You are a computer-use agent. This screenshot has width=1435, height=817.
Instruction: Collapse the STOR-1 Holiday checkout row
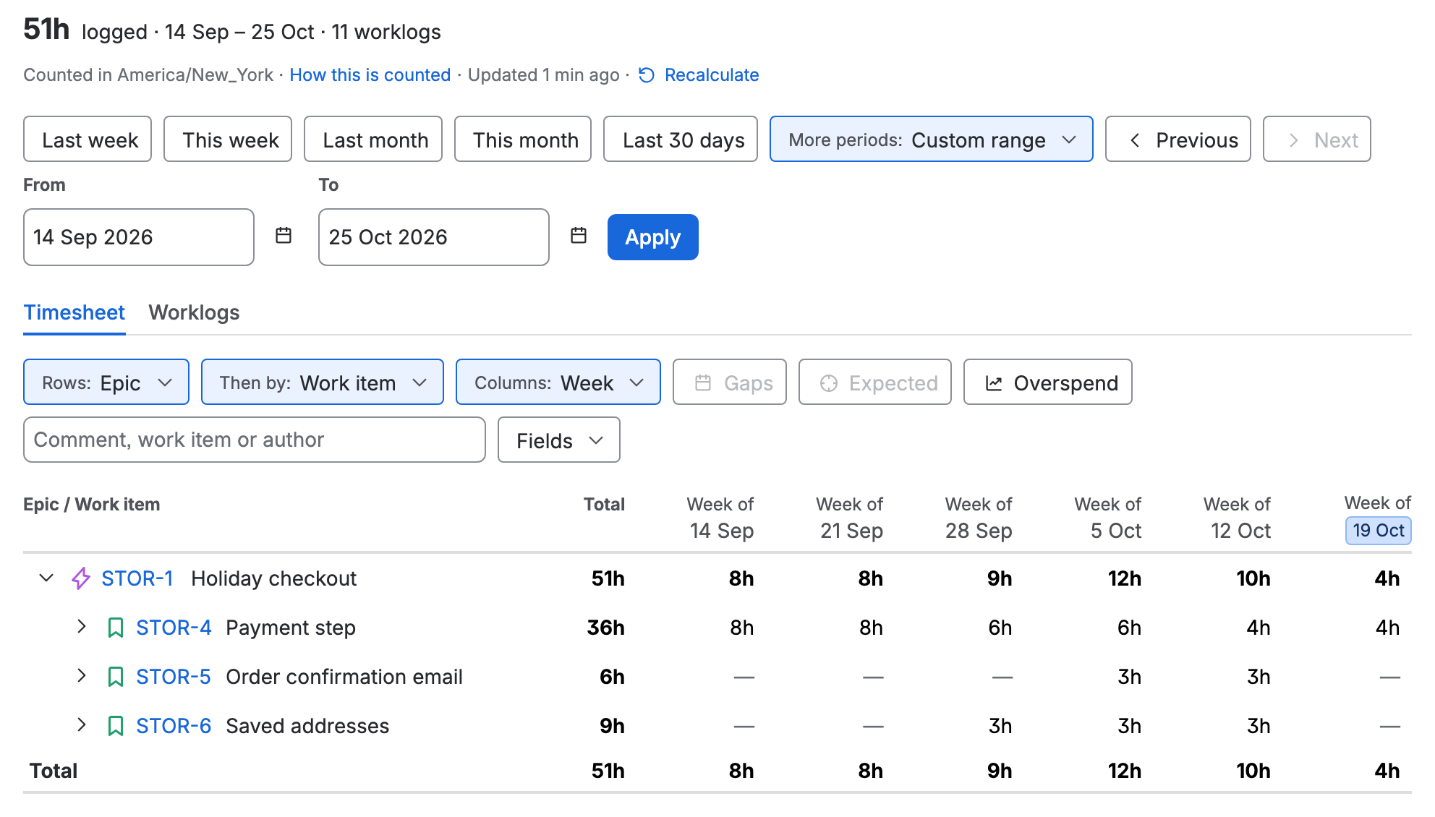46,578
